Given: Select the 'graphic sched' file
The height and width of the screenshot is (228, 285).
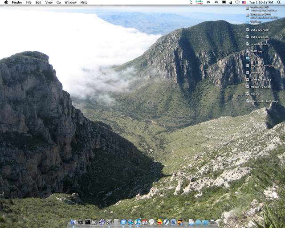Looking at the screenshot, I should tap(257, 44).
